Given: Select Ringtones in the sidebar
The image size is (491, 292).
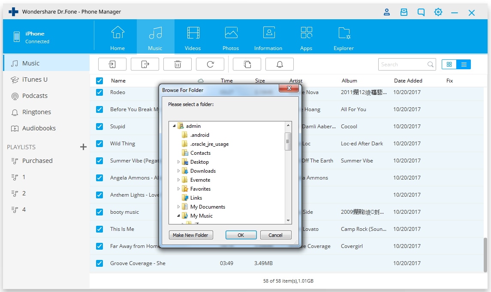Looking at the screenshot, I should [x=46, y=112].
